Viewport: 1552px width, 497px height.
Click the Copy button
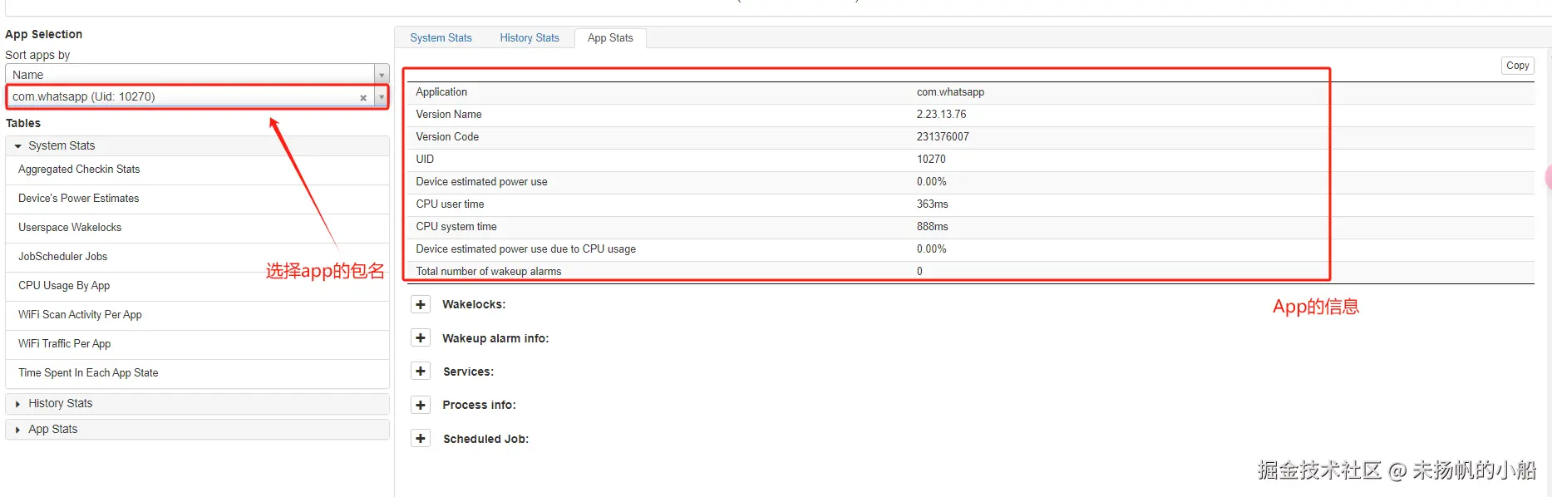tap(1518, 66)
